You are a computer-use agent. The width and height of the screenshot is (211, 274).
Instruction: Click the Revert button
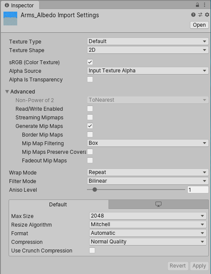pyautogui.click(x=178, y=266)
